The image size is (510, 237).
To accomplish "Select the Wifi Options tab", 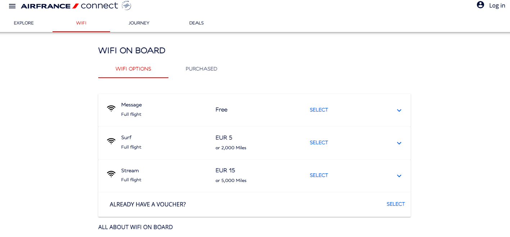I will point(133,69).
